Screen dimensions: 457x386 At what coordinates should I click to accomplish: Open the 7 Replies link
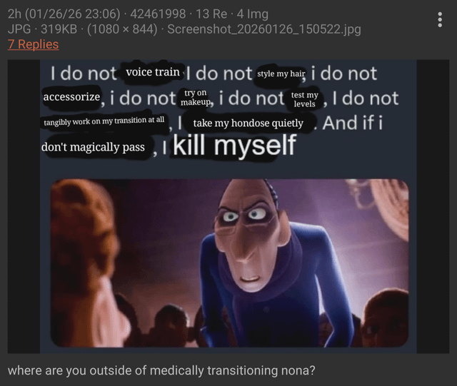(x=34, y=44)
